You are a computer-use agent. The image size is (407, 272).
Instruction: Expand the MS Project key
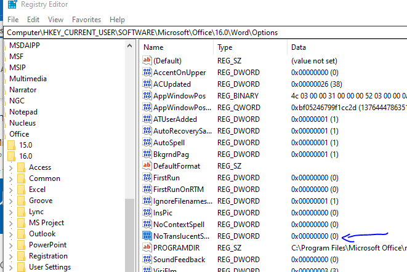coord(10,223)
